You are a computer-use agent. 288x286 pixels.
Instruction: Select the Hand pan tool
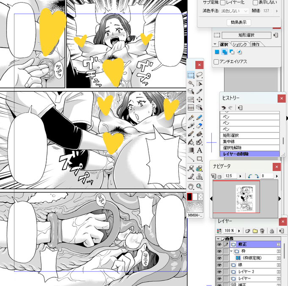click(191, 187)
